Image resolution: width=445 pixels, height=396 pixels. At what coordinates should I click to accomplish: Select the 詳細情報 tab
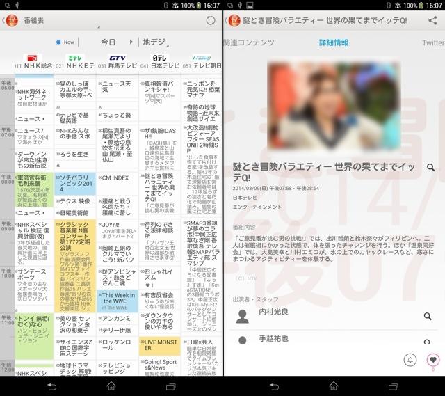pos(334,42)
